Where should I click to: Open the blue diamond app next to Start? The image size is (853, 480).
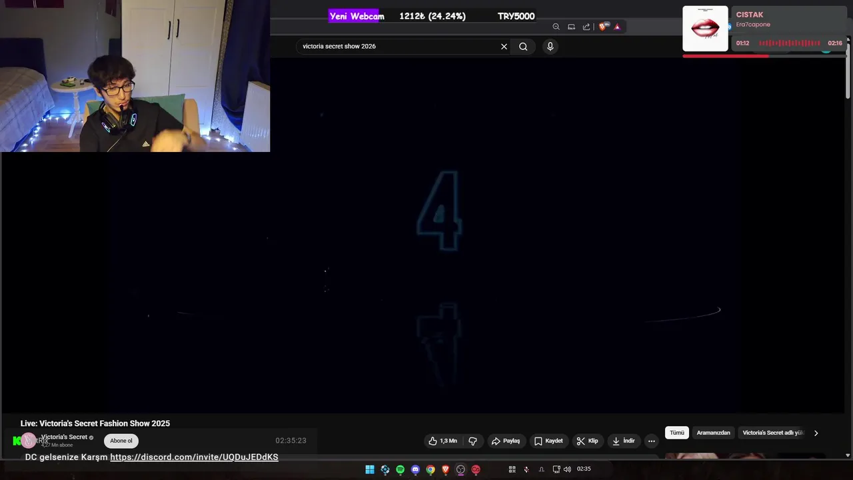[385, 469]
